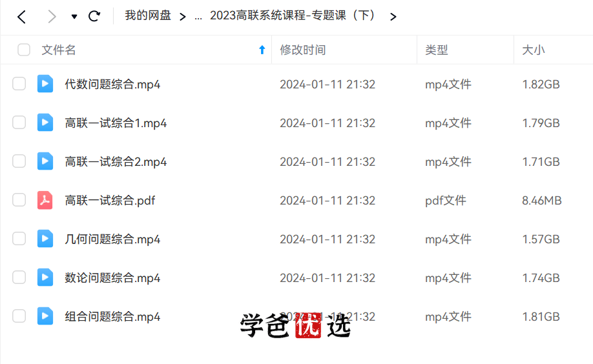Select the 1.71GB size cell

pyautogui.click(x=541, y=162)
